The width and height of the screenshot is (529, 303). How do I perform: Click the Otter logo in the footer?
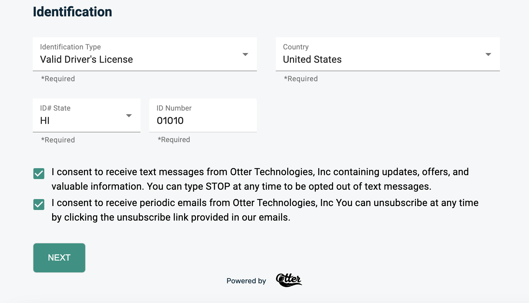pyautogui.click(x=288, y=280)
